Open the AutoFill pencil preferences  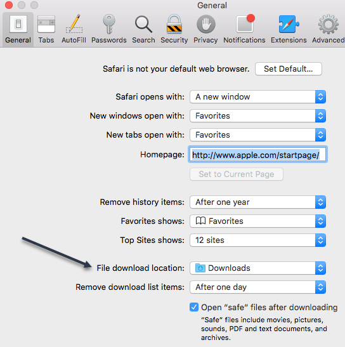74,29
